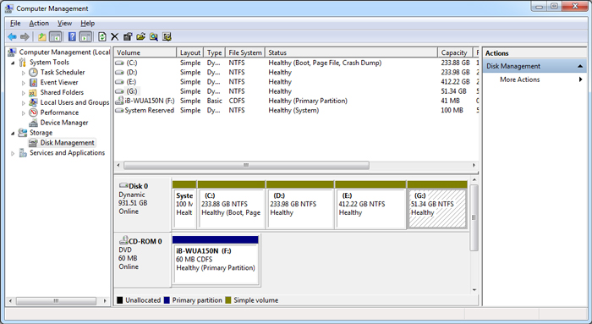This screenshot has width=592, height=324.
Task: Click the black X Delete toolbar icon
Action: [x=115, y=36]
